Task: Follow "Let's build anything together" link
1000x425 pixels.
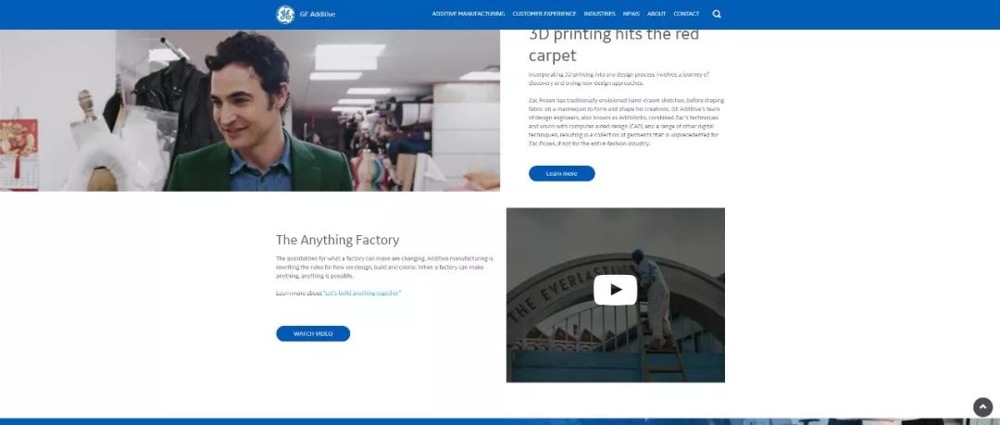Action: (362, 293)
